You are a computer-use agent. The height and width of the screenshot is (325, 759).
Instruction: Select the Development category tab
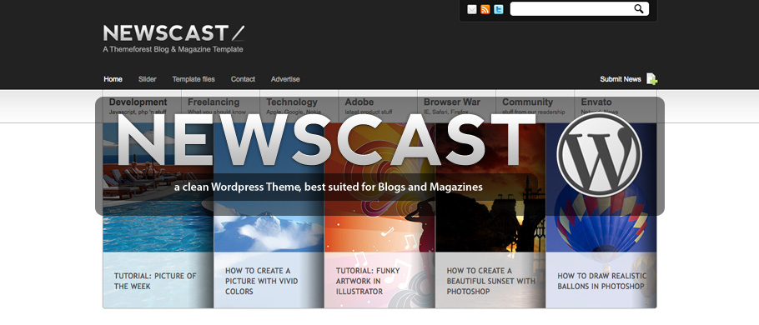click(142, 107)
